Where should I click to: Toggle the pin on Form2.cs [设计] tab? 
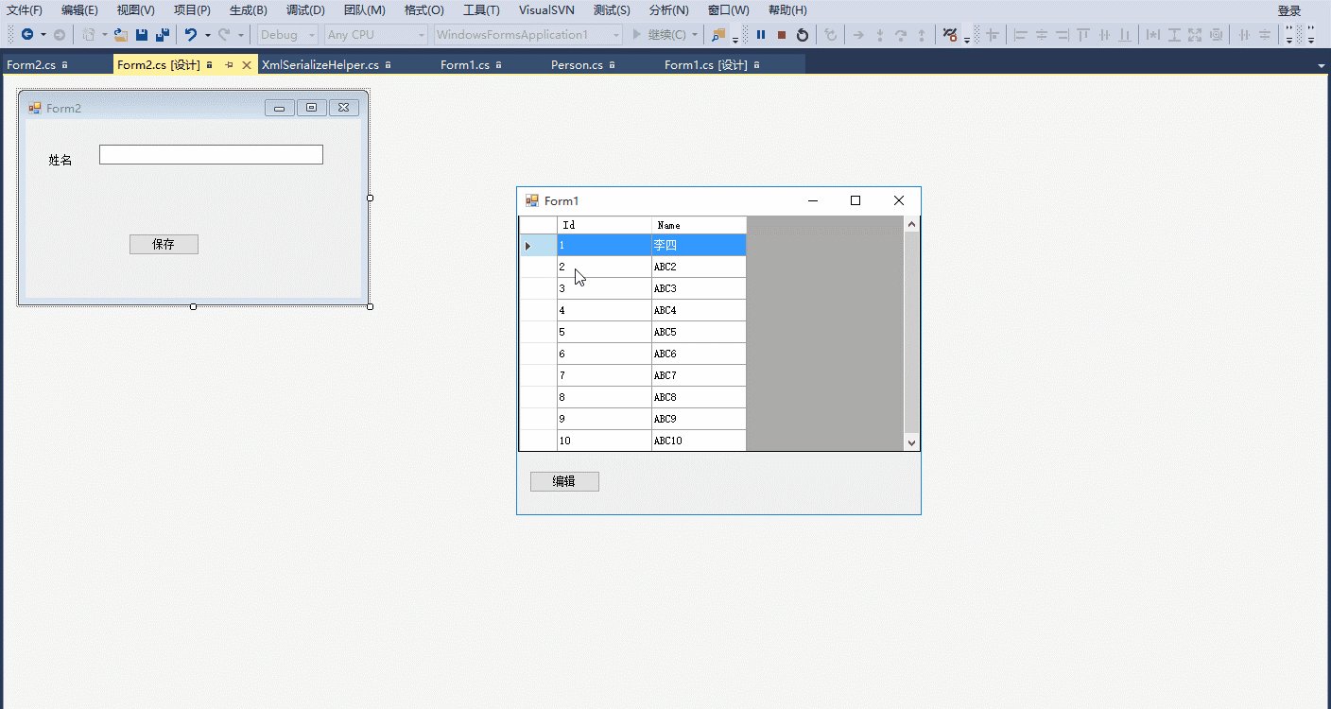point(230,65)
